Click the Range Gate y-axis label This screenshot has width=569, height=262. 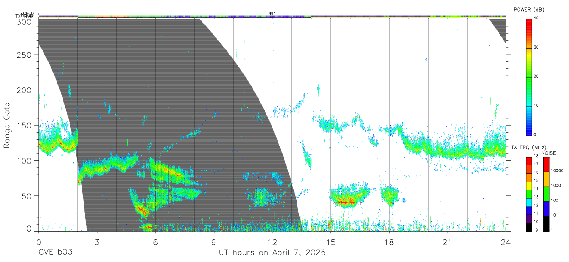point(7,125)
